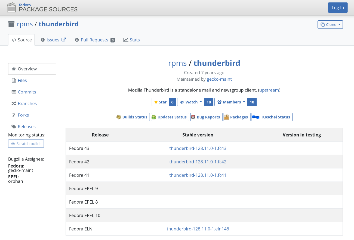The width and height of the screenshot is (354, 240).
Task: Click the Star button
Action: 160,102
